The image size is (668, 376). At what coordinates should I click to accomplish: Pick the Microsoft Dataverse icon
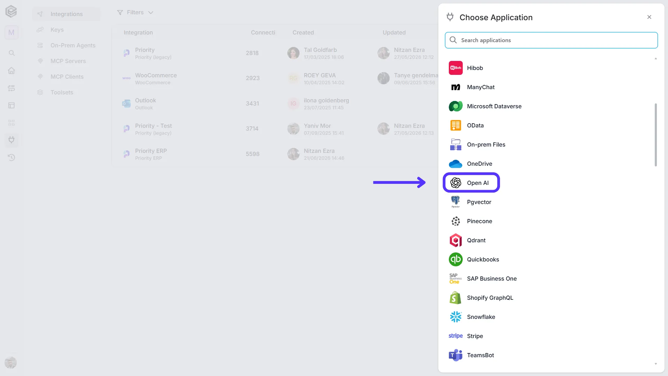pyautogui.click(x=455, y=106)
